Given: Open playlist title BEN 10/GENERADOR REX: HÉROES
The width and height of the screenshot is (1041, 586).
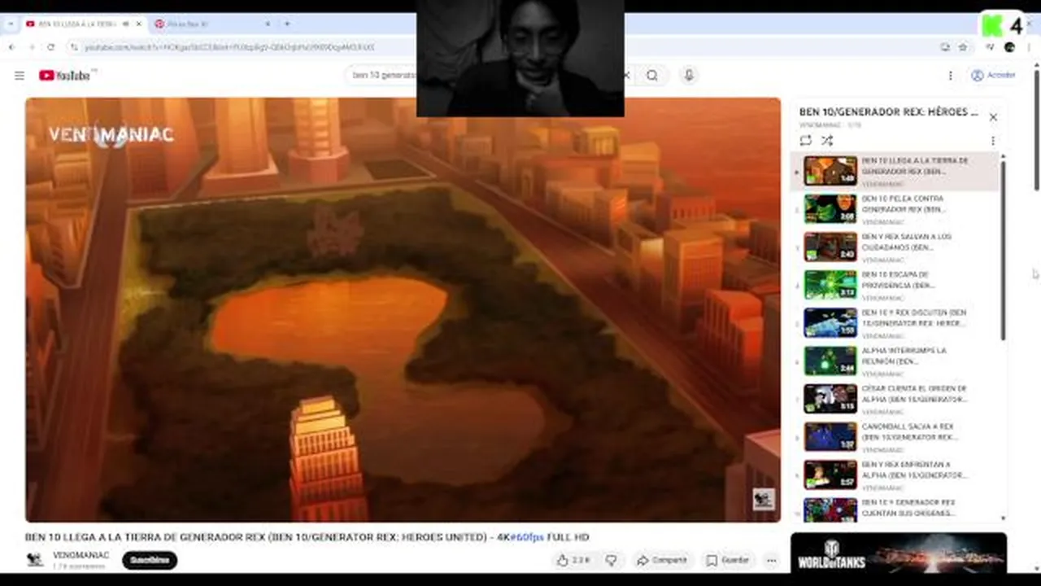Looking at the screenshot, I should 888,112.
